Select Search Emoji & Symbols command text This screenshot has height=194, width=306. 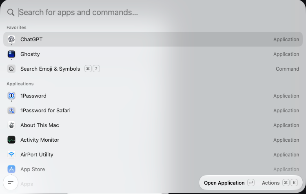pyautogui.click(x=50, y=69)
